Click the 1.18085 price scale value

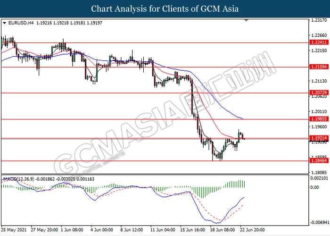[319, 172]
